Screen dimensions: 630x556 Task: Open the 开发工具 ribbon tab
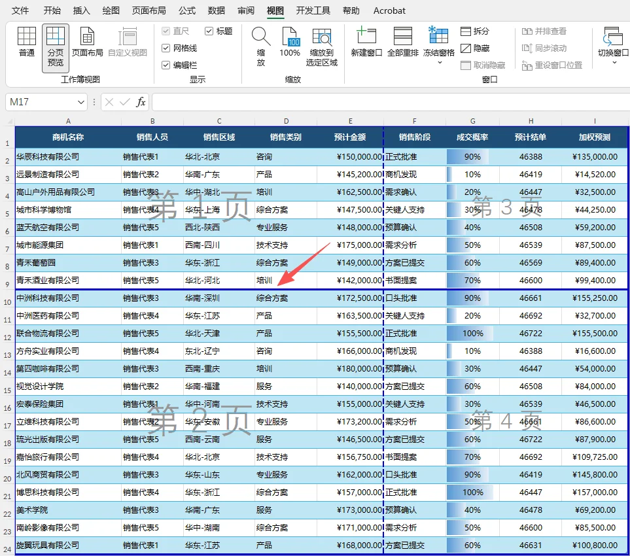[x=313, y=10]
